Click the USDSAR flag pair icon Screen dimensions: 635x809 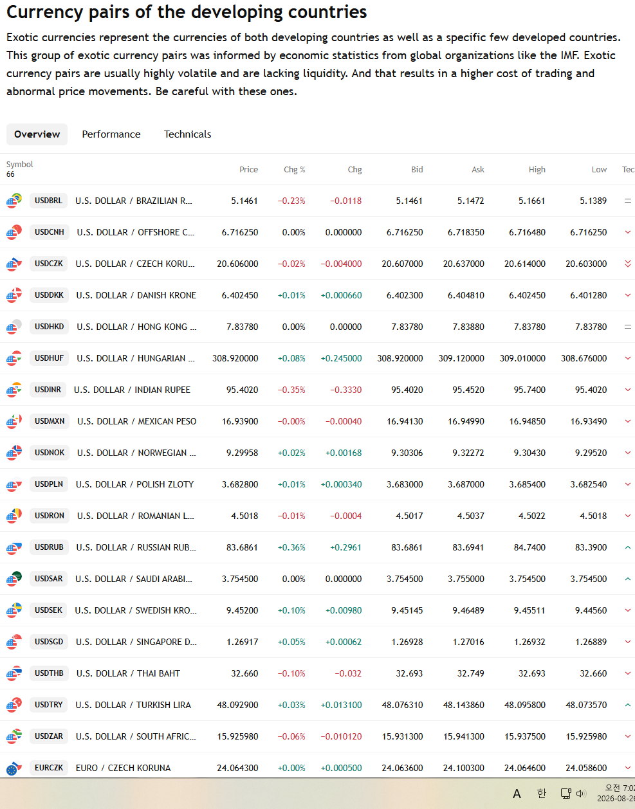click(x=14, y=579)
